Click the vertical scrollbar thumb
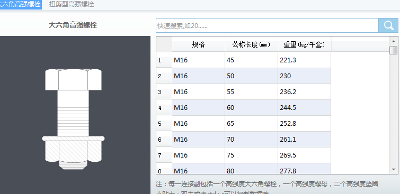Viewport: 400px width, 194px height. pyautogui.click(x=393, y=50)
